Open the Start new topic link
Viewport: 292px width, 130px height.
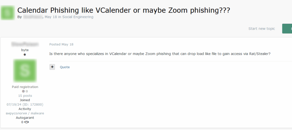coord(261,29)
